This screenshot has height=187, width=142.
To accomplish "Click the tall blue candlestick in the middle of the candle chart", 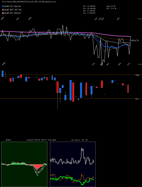I will pyautogui.click(x=71, y=90).
